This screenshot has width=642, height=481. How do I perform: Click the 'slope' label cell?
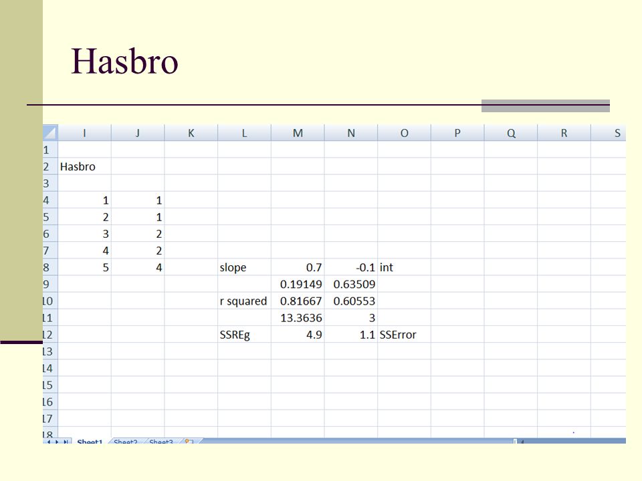244,267
